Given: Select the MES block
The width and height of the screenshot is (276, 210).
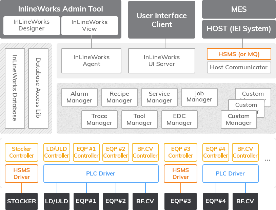Looking at the screenshot, I should [239, 9].
